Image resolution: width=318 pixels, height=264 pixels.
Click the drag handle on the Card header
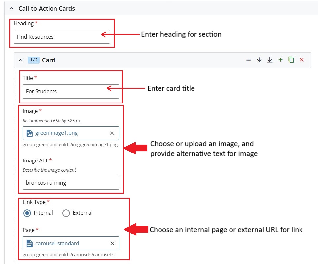tap(248, 60)
